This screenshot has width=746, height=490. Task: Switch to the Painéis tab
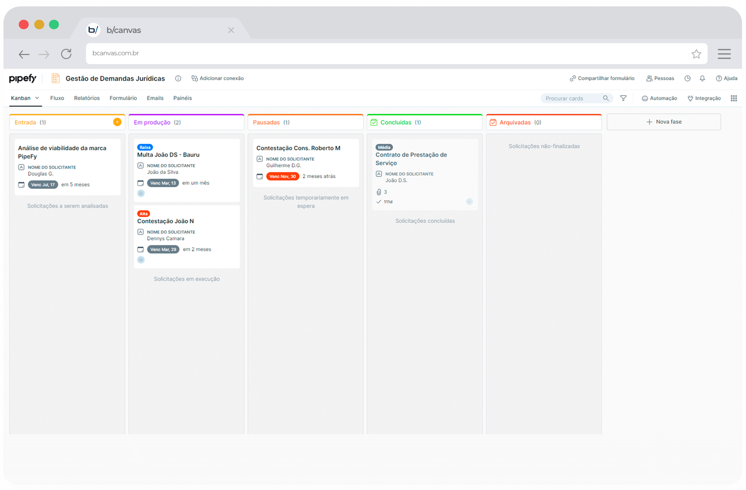182,98
